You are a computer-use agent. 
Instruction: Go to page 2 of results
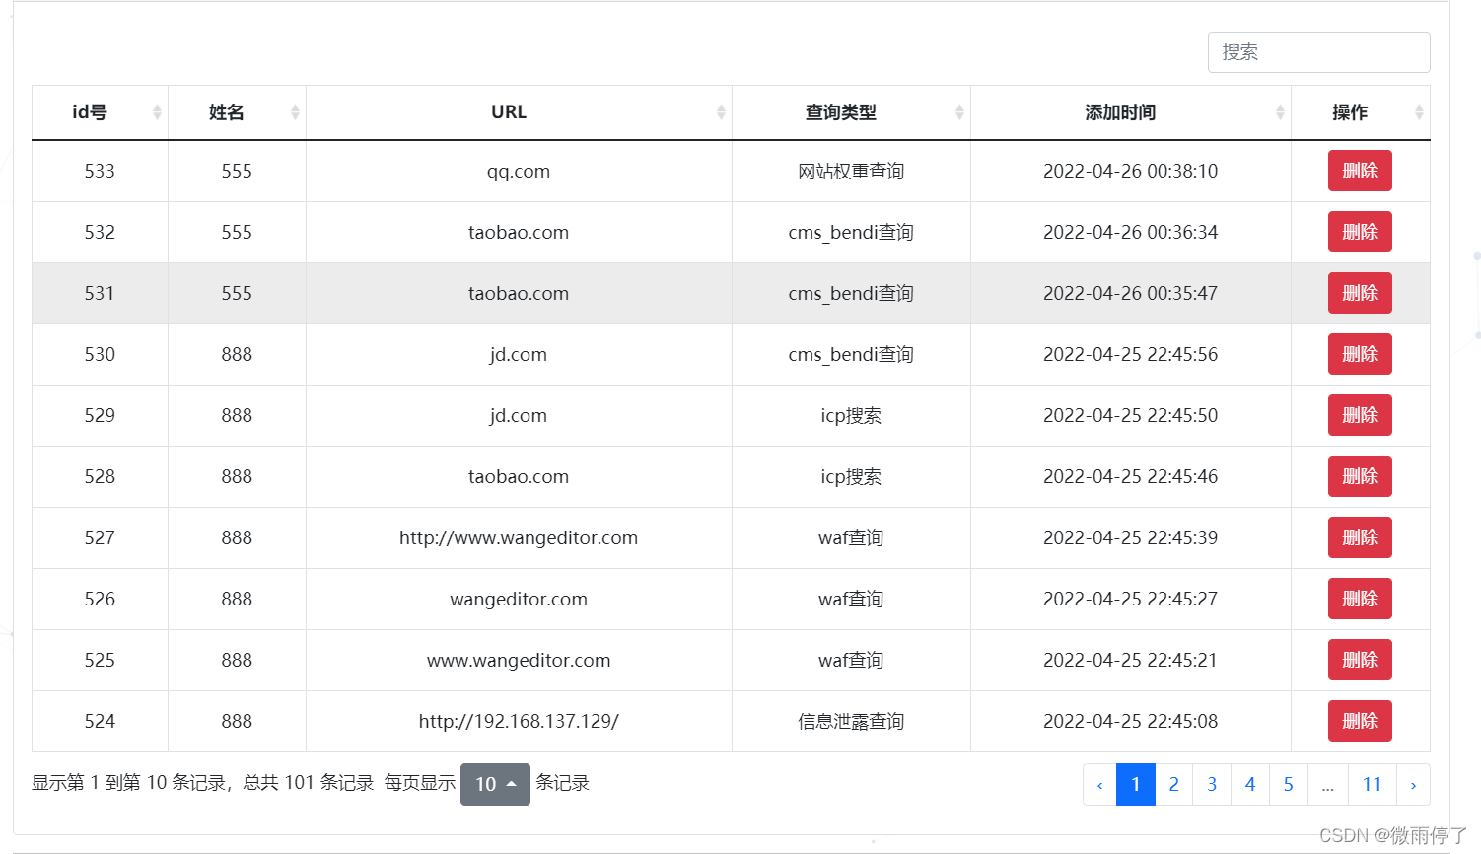click(x=1173, y=784)
